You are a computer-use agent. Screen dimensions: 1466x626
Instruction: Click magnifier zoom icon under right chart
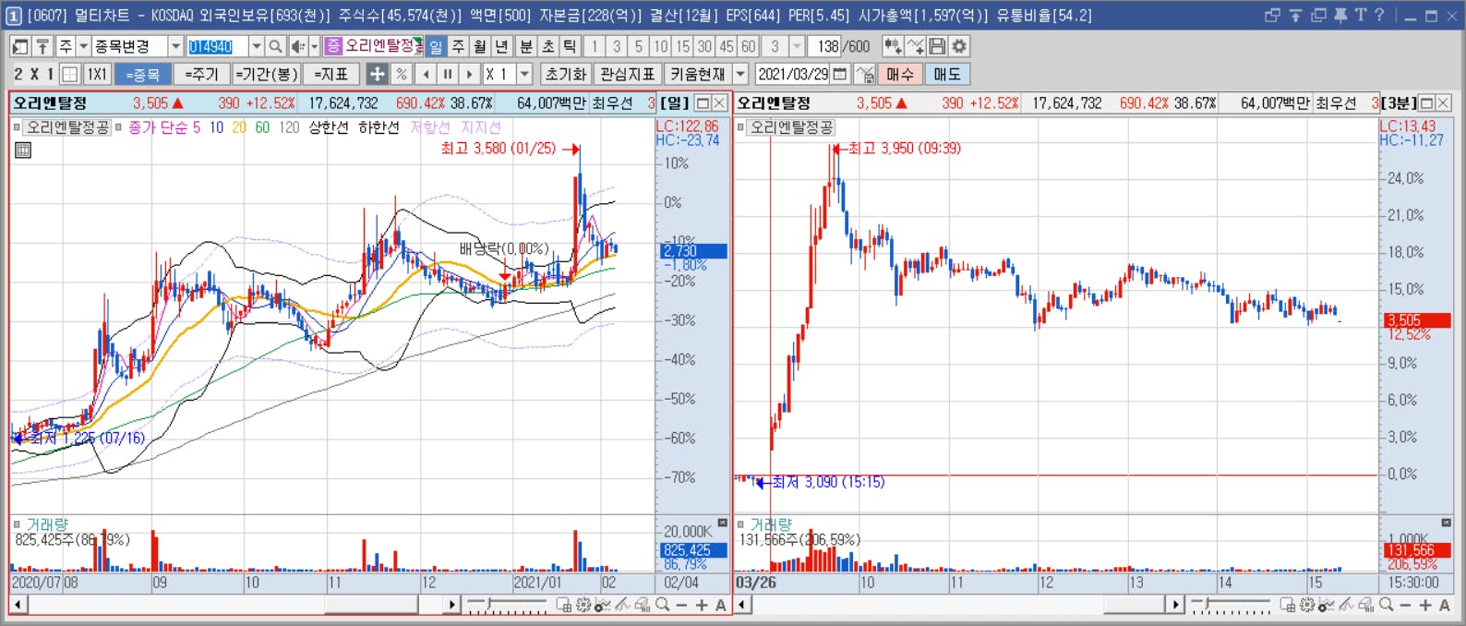[x=1386, y=605]
